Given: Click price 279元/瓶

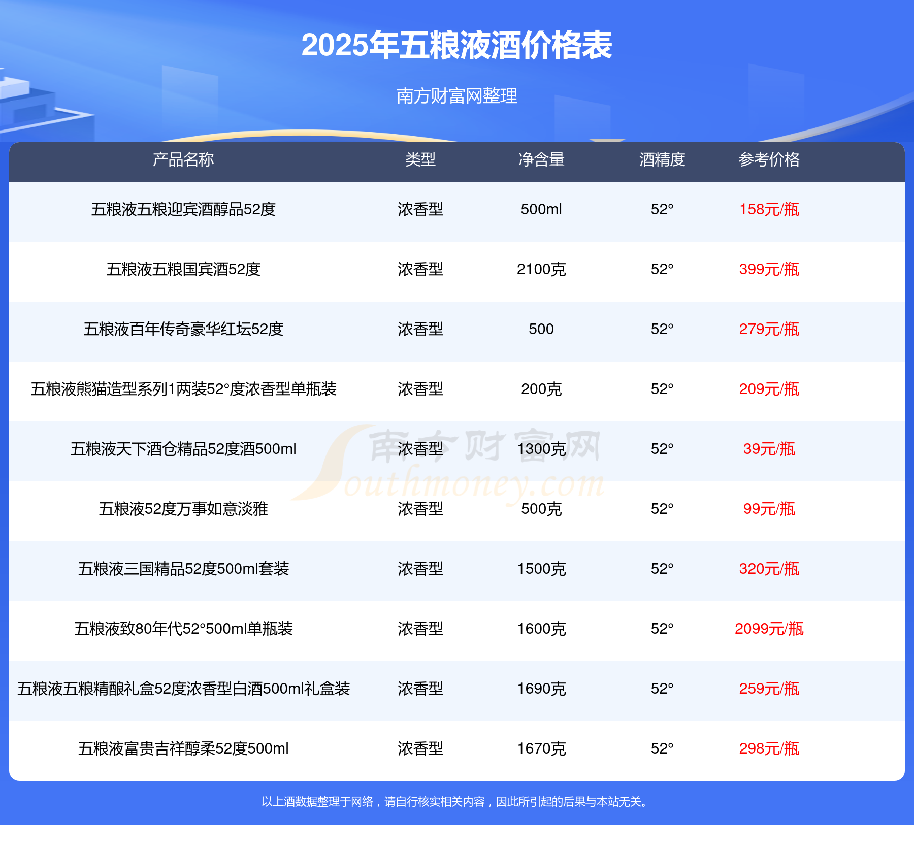Looking at the screenshot, I should click(769, 329).
